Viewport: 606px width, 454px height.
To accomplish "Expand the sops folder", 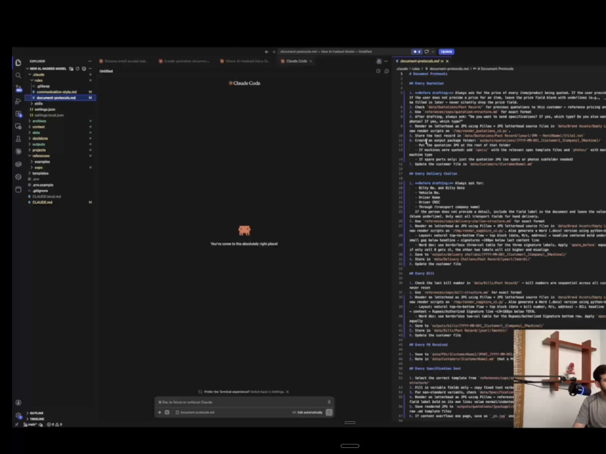I will (x=39, y=168).
